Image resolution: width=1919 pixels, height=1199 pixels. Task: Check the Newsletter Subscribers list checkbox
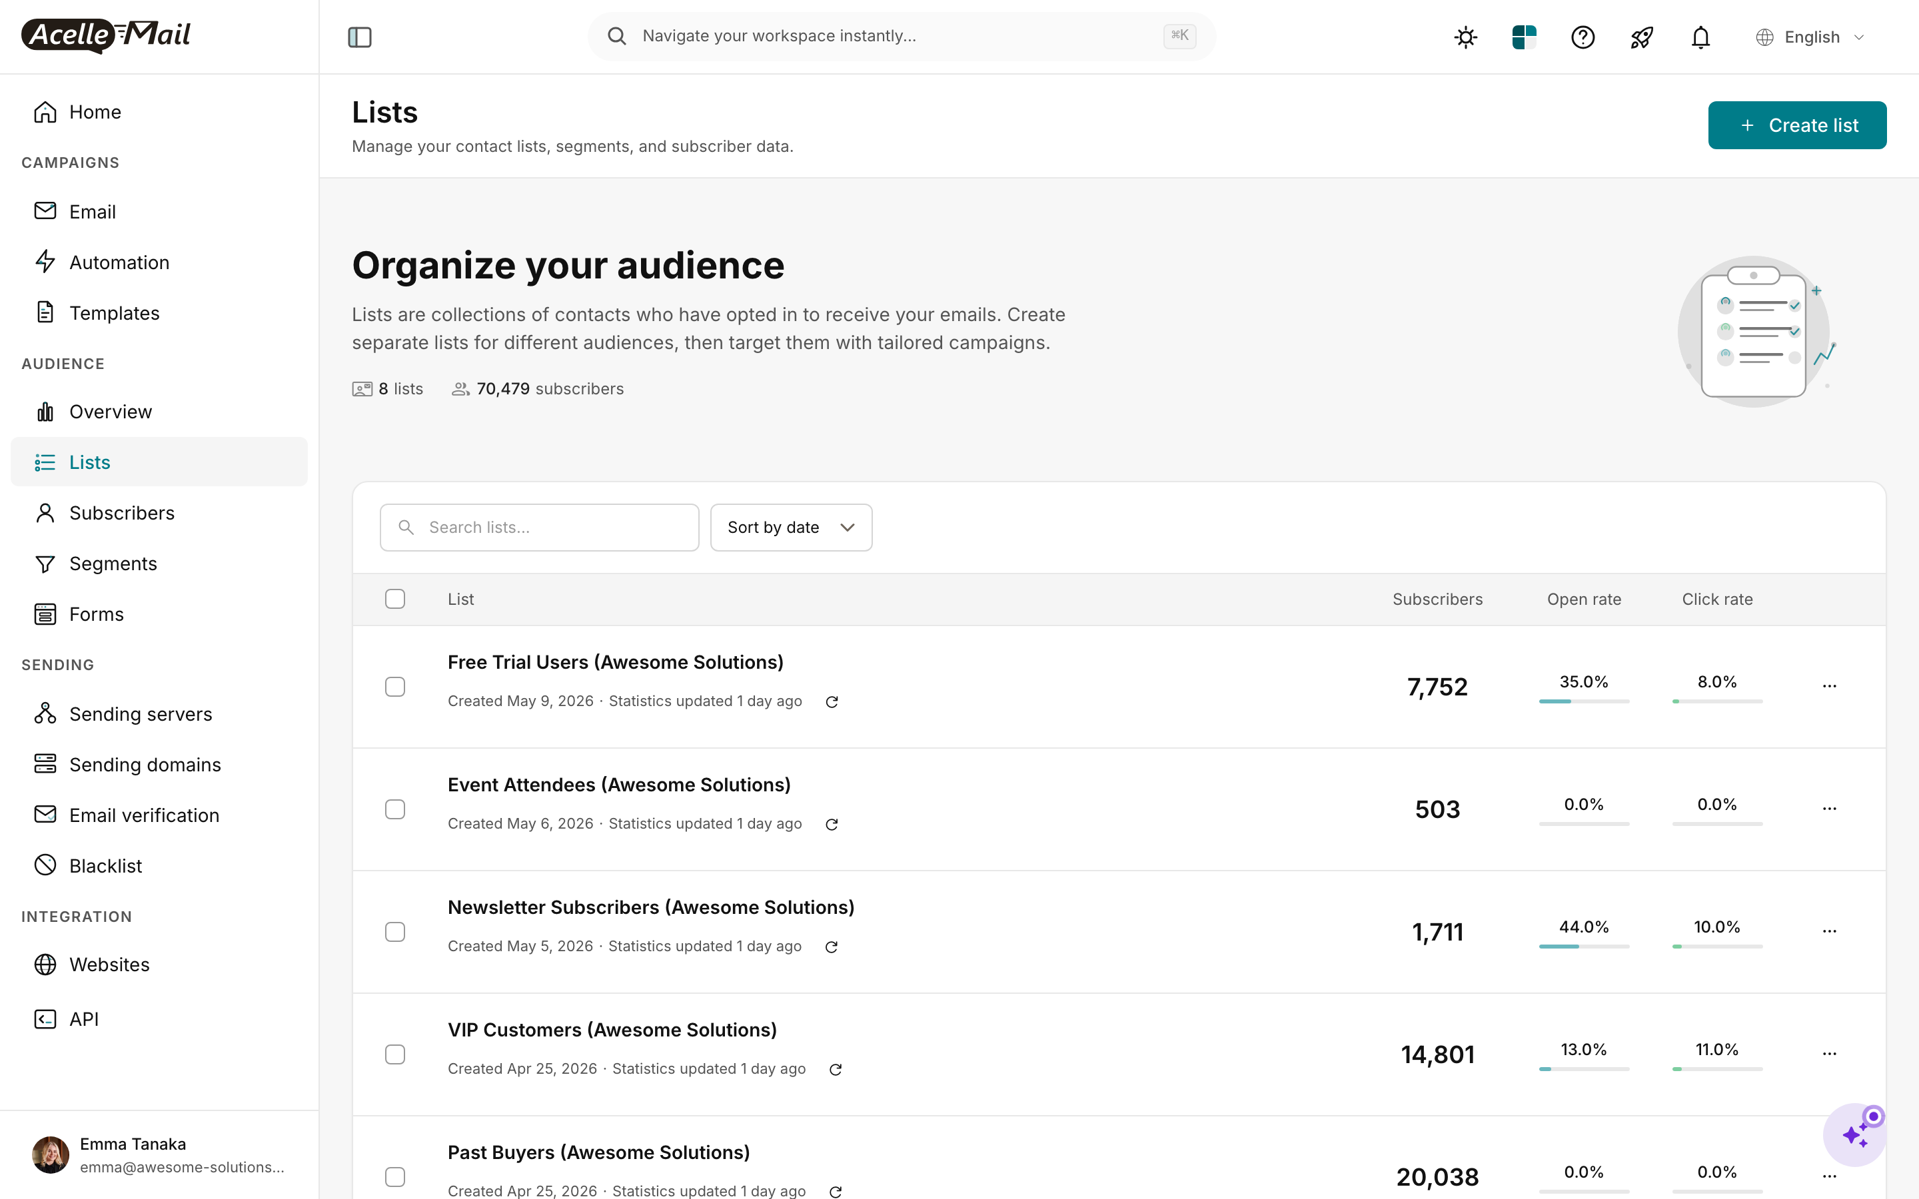(395, 932)
